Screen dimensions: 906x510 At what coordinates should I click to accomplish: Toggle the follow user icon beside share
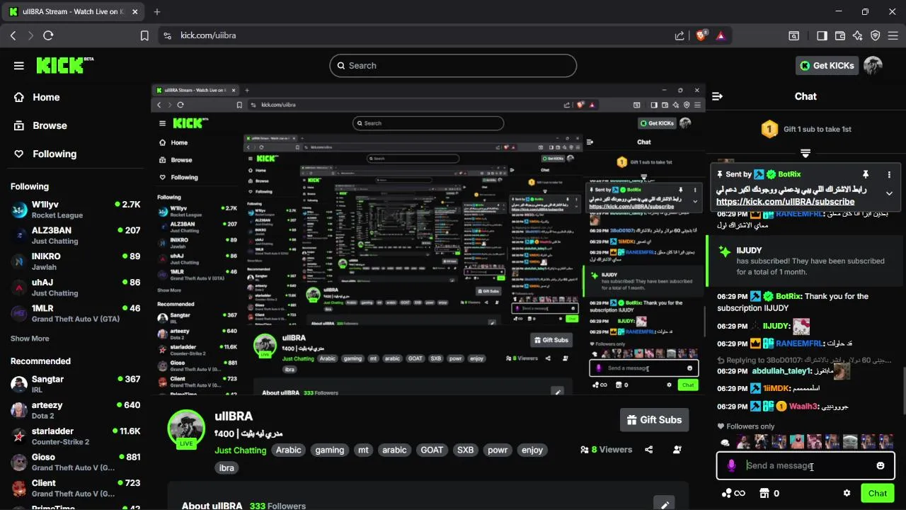tap(677, 449)
